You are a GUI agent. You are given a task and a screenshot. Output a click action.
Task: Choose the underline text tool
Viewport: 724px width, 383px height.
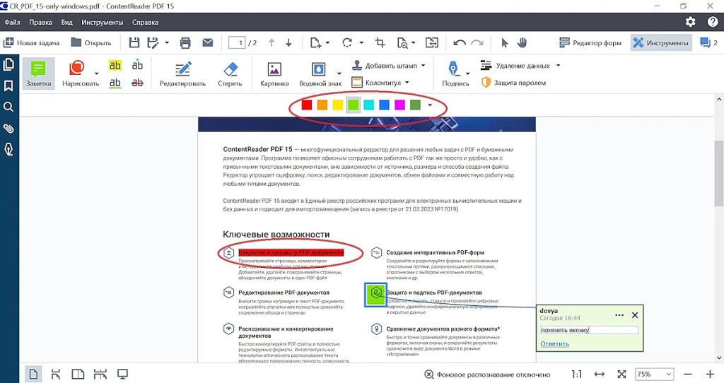[x=115, y=83]
